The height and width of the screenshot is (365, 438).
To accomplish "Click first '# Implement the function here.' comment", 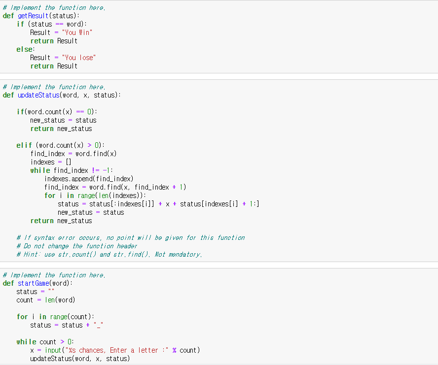I will click(x=54, y=7).
